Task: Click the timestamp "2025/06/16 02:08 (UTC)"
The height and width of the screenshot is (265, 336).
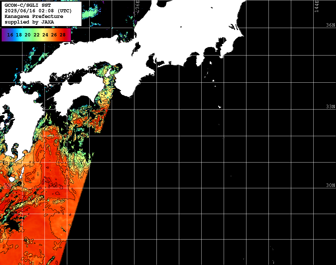Action: [x=38, y=11]
